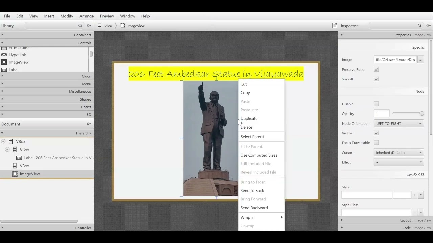This screenshot has width=433, height=243.
Task: Collapse the Controls library section
Action: pyautogui.click(x=47, y=43)
